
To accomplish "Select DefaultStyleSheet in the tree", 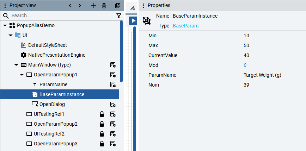I will (48, 45).
